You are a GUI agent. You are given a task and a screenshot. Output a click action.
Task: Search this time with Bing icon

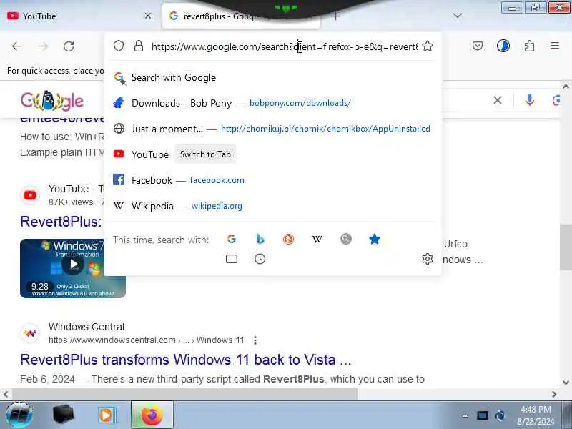[260, 239]
